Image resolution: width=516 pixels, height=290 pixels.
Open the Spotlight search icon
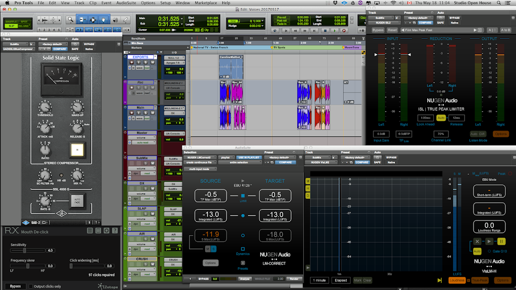(x=499, y=3)
